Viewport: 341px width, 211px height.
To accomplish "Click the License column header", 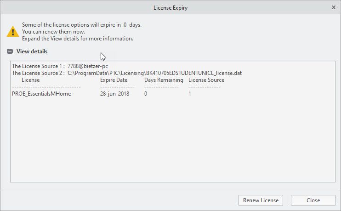I will 31,80.
